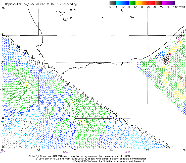Viewport: 186px width, 163px height.
Task: Click the '27' longitude axis label
Action: tap(148, 150)
